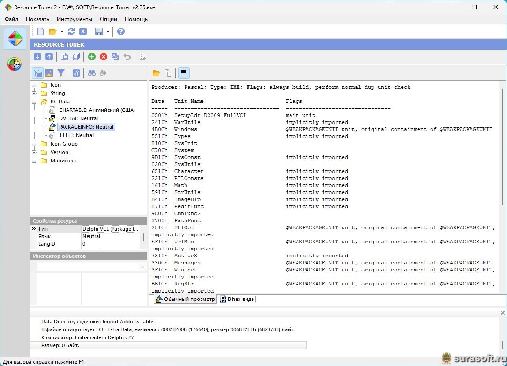
Task: Select the PACKAGEINFO: Neutral resource
Action: click(86, 127)
